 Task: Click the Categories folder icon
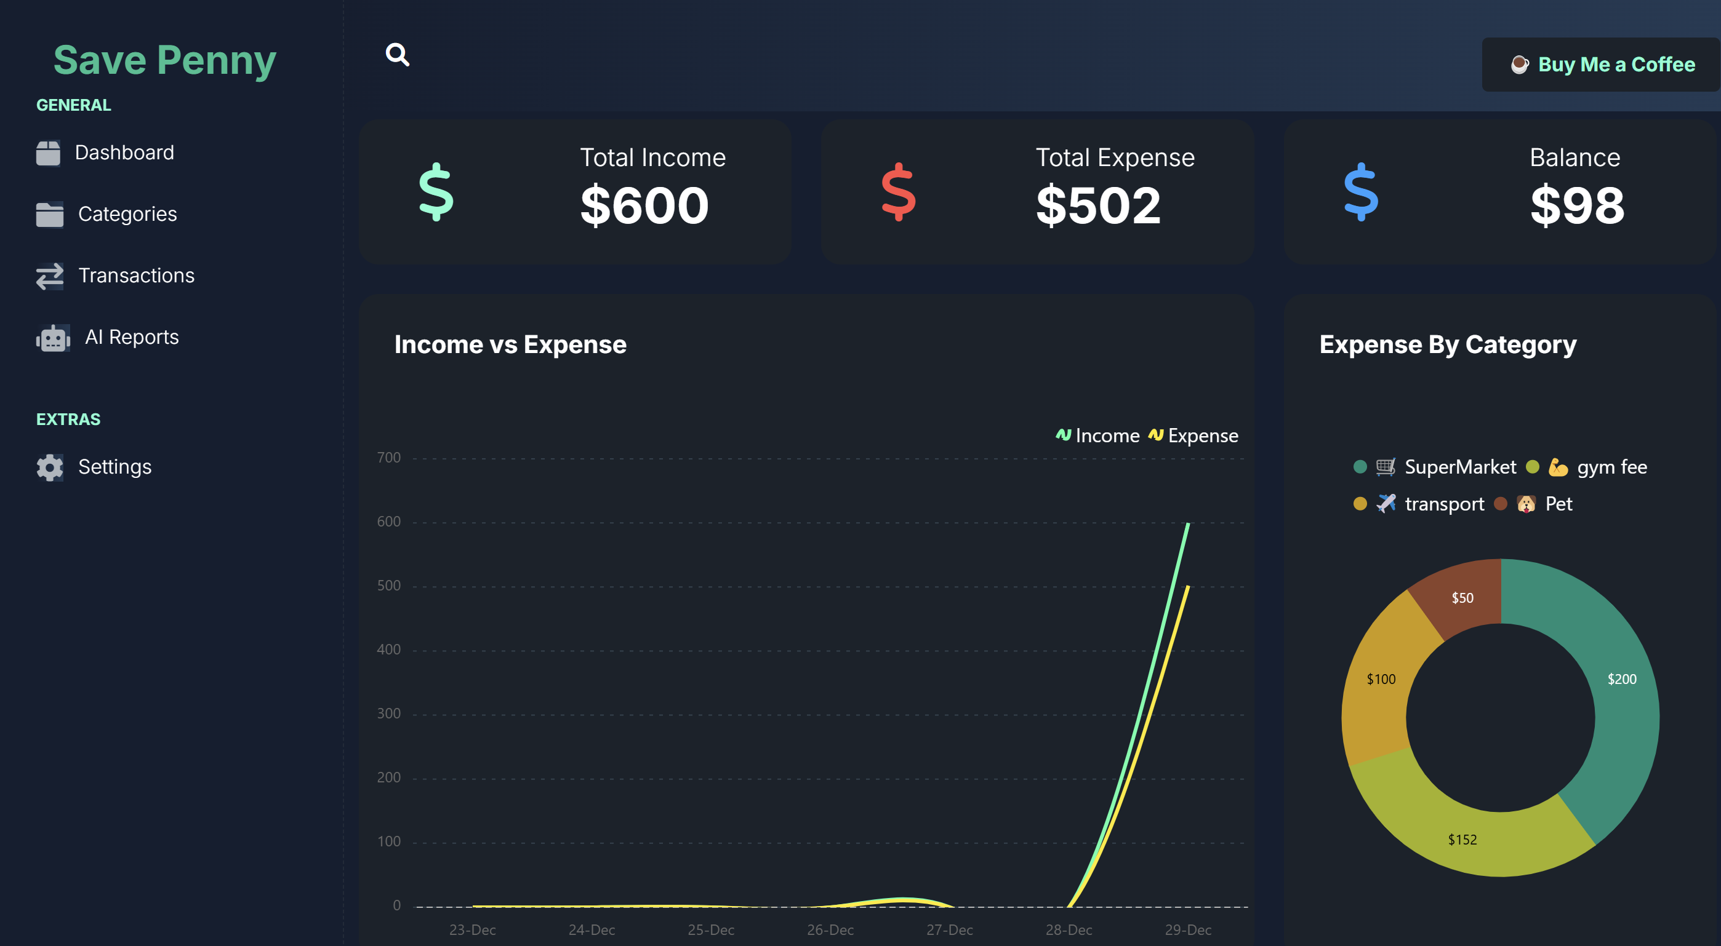point(49,214)
